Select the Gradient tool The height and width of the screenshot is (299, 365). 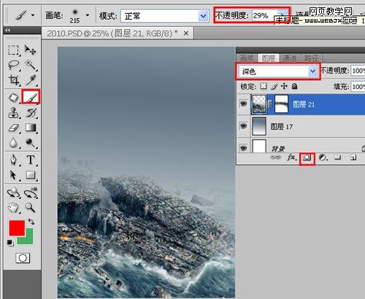pyautogui.click(x=31, y=128)
